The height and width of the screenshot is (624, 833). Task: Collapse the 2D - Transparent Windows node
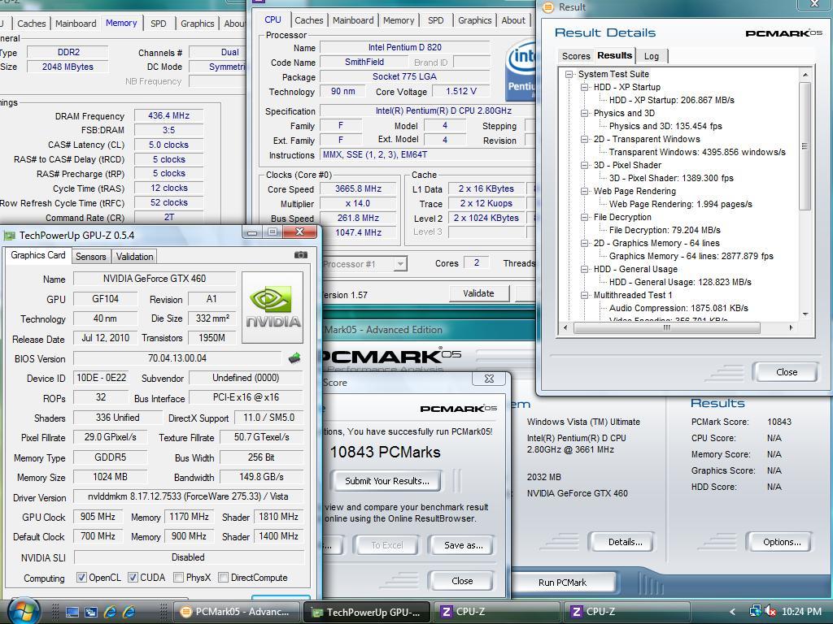click(x=584, y=139)
